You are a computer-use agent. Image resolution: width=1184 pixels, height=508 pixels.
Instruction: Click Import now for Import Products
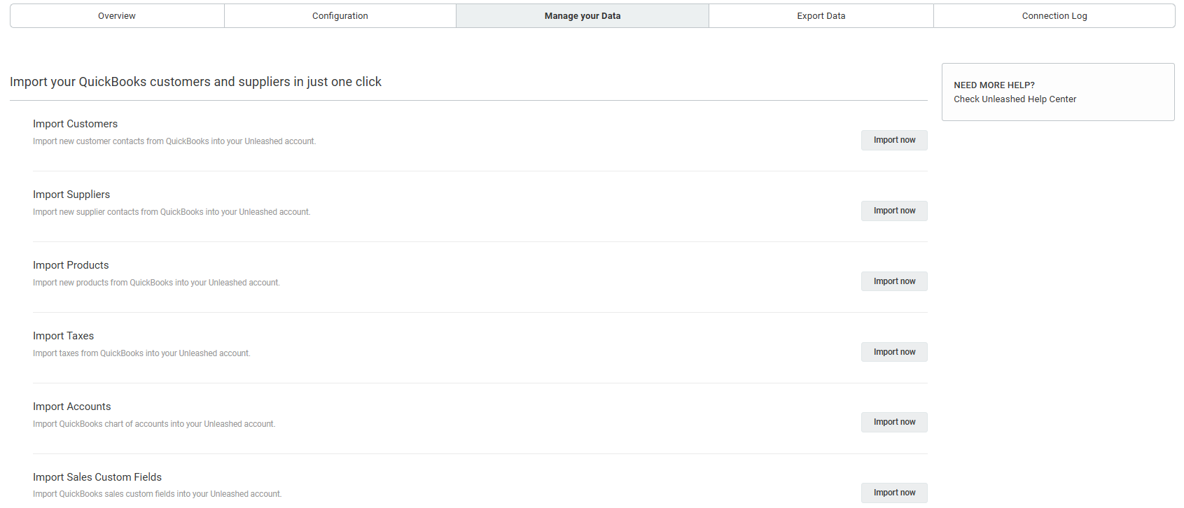click(x=894, y=281)
